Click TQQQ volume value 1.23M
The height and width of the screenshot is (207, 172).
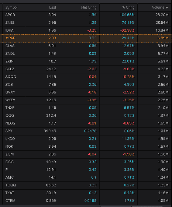tap(163, 185)
